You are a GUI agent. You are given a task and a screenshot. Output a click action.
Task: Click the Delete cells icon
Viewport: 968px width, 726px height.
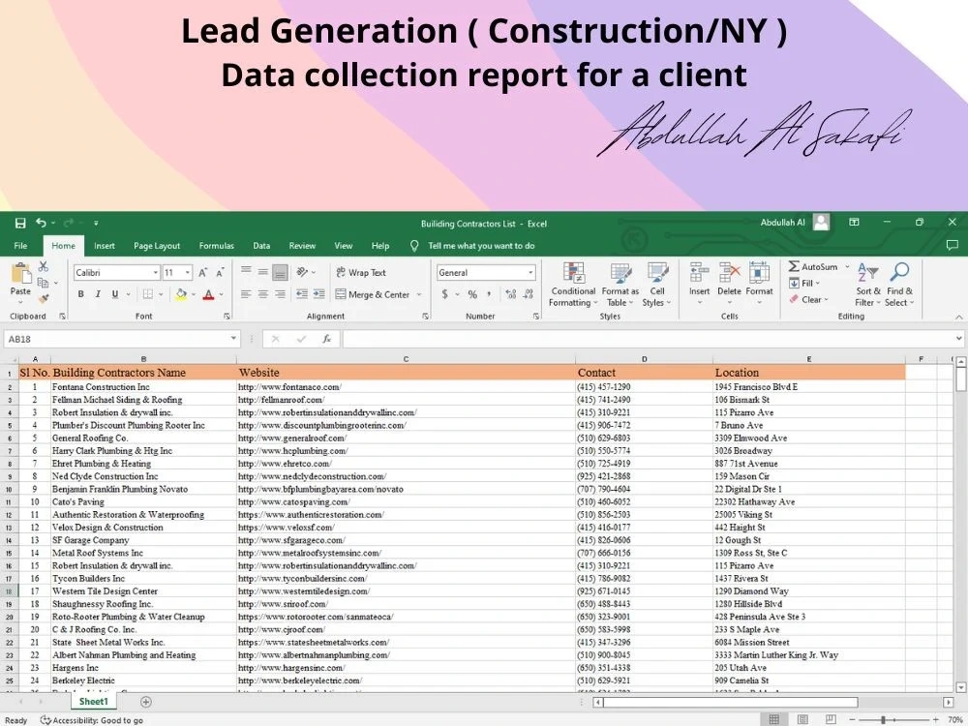(729, 272)
